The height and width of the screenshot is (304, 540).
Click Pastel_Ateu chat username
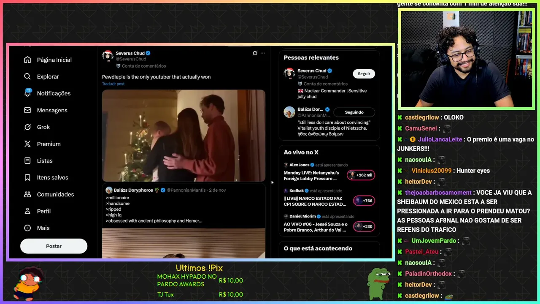click(422, 252)
